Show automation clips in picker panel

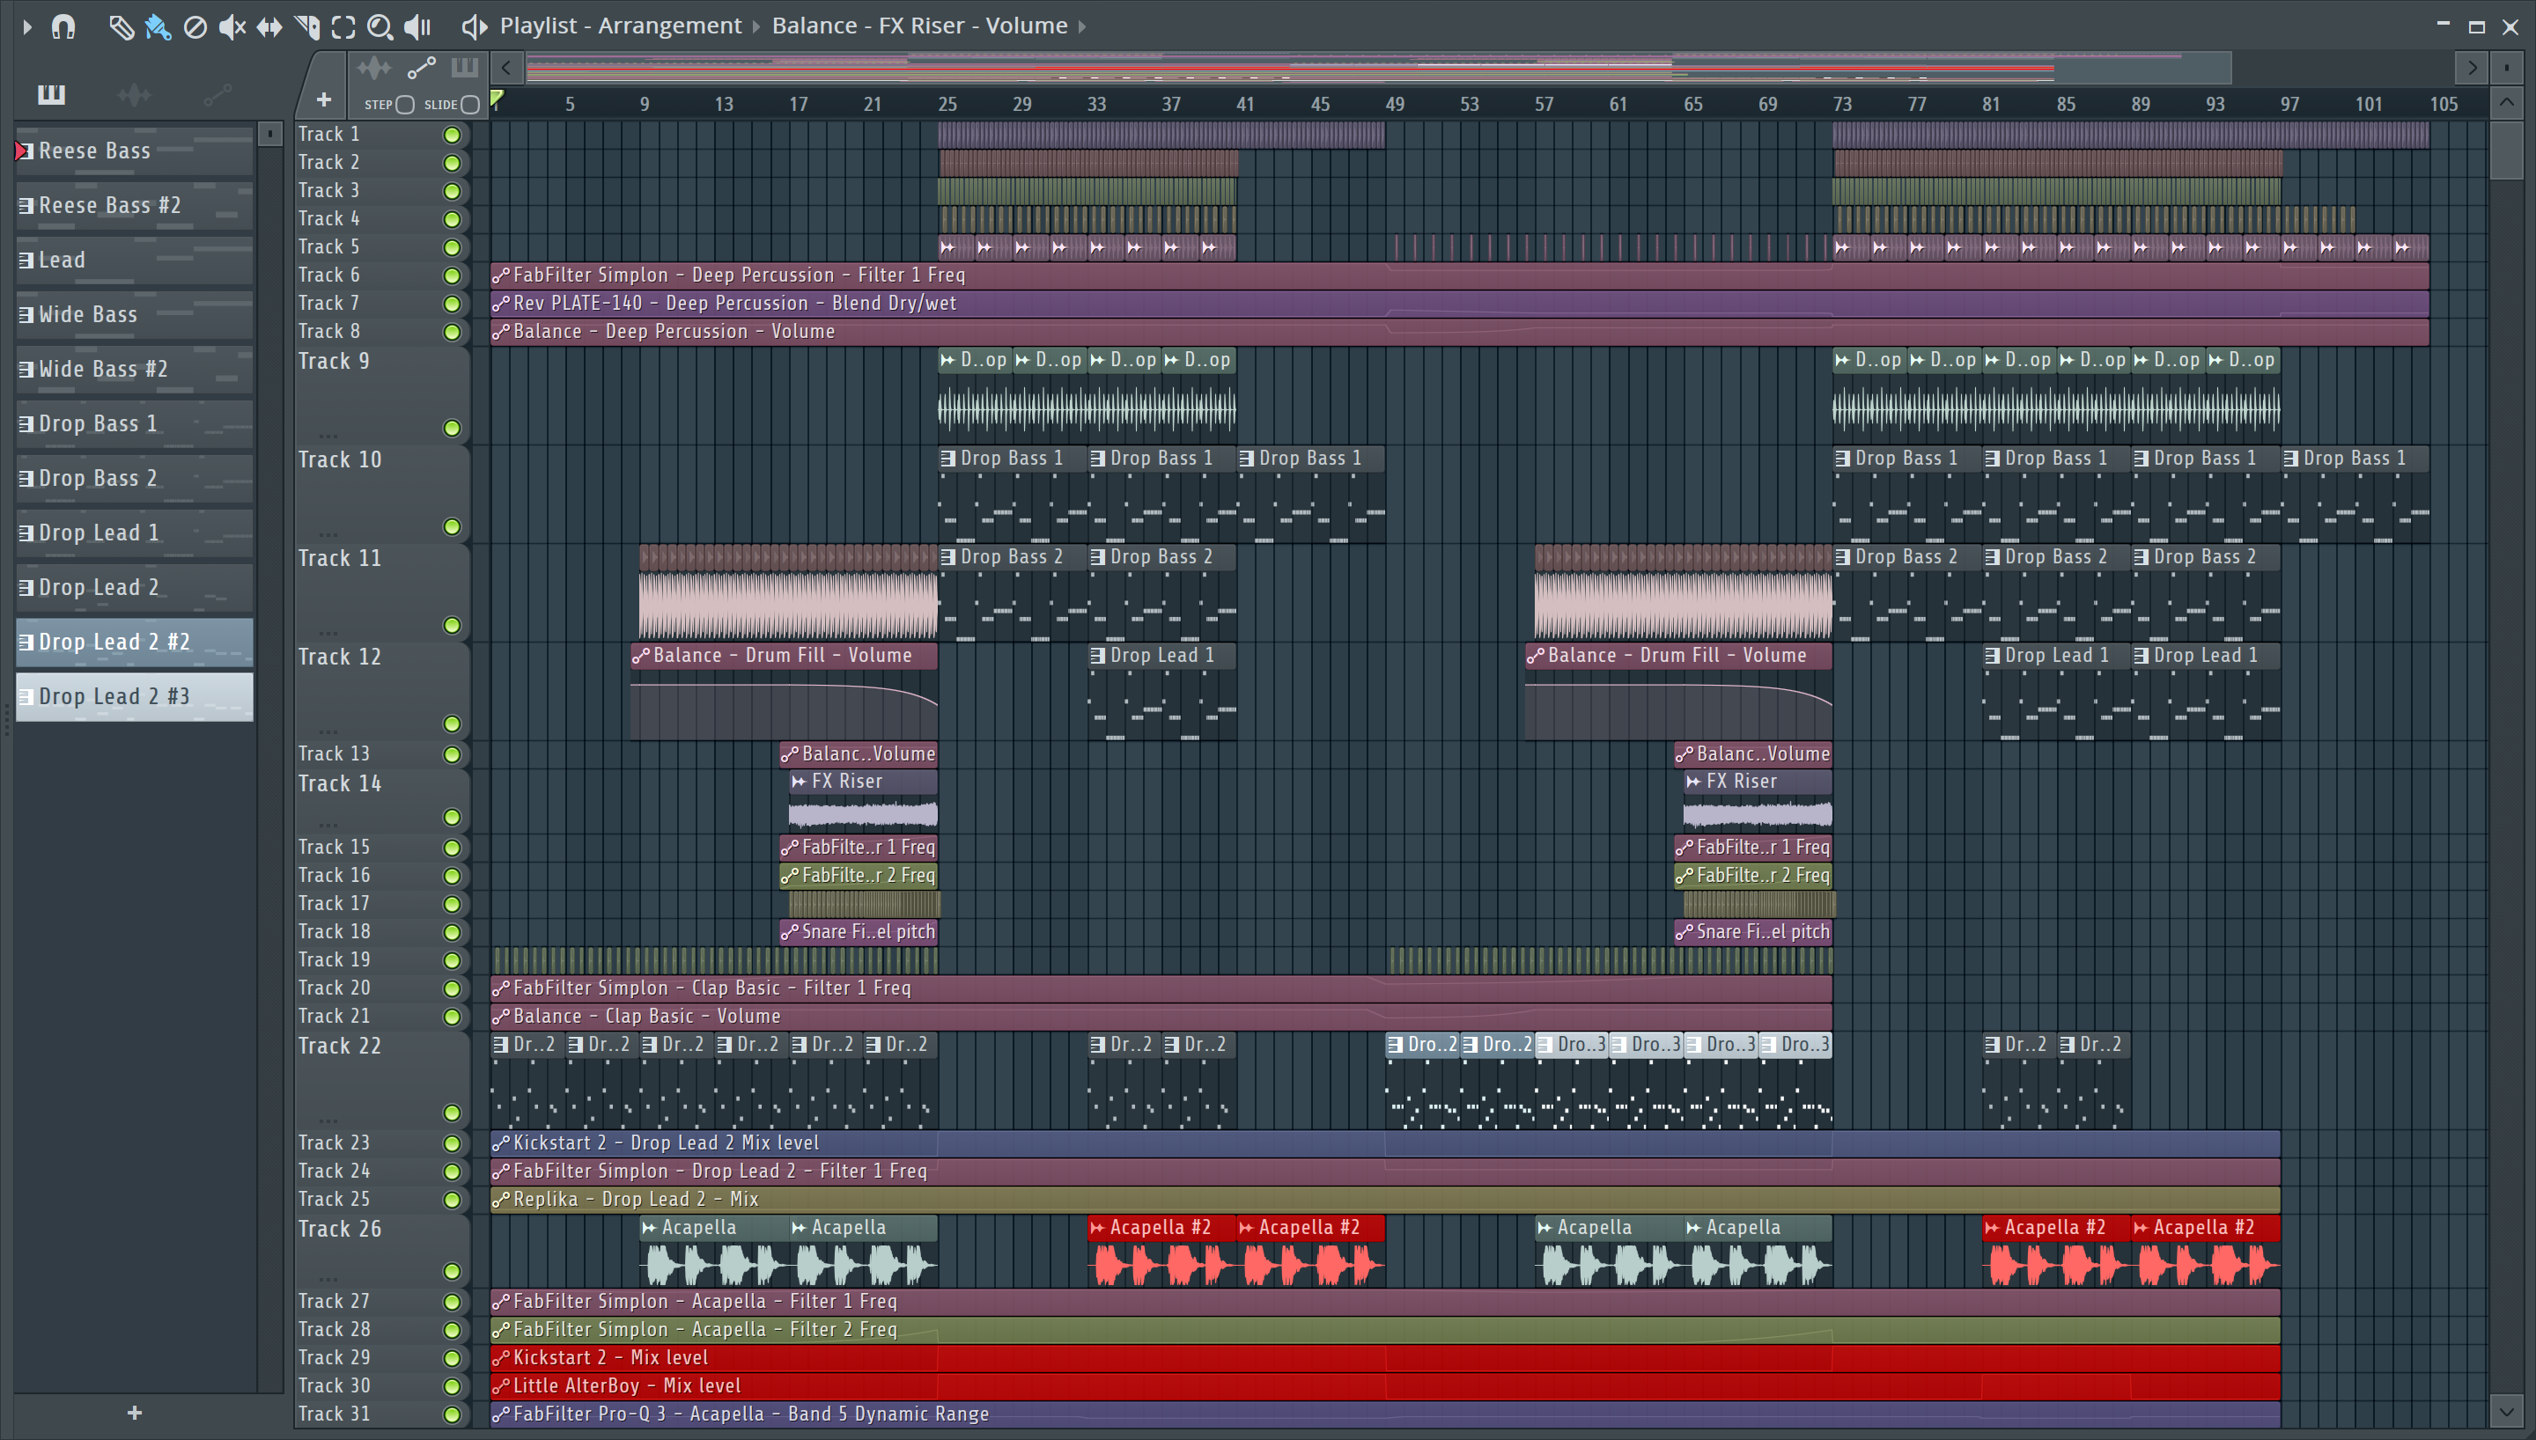[217, 94]
